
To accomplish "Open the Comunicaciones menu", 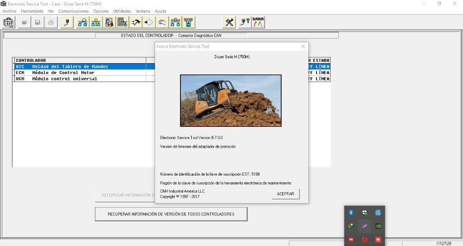I will coord(74,11).
